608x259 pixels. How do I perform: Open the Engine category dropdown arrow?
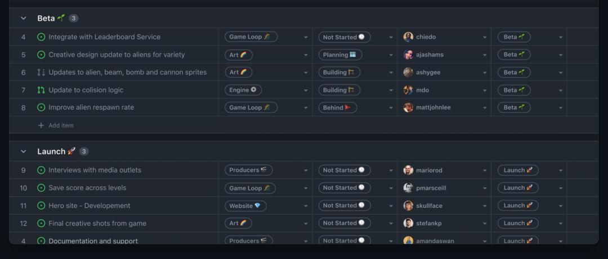pyautogui.click(x=306, y=91)
